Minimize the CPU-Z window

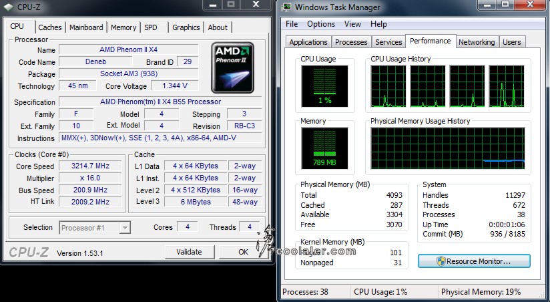pos(212,5)
